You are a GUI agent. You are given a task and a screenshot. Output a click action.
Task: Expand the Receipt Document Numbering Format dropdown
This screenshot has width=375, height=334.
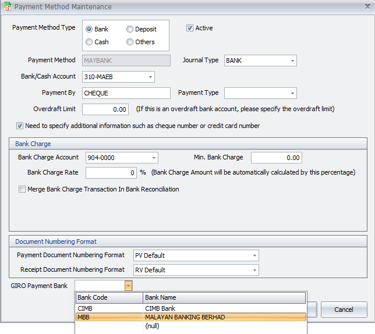tap(254, 270)
